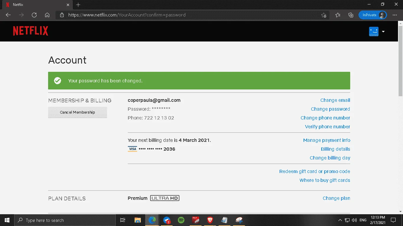View Billing details
Image resolution: width=403 pixels, height=226 pixels.
[x=335, y=149]
